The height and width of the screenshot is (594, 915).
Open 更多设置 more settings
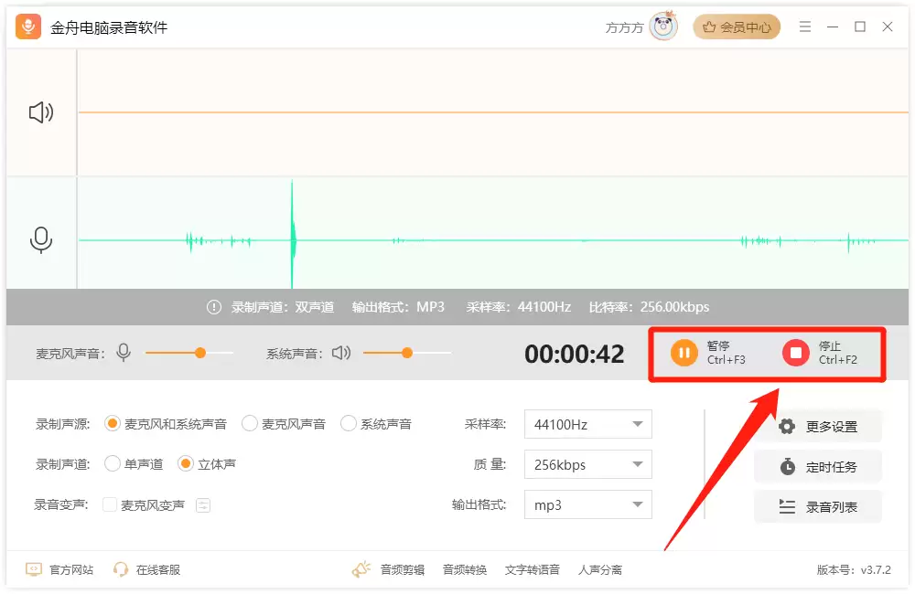coord(817,426)
